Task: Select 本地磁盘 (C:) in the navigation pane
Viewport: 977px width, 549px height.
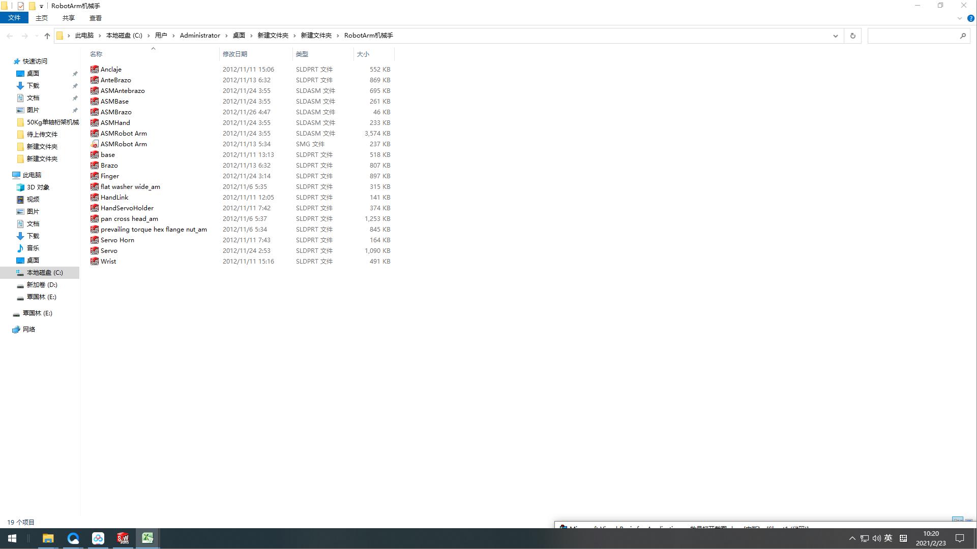Action: coord(45,273)
